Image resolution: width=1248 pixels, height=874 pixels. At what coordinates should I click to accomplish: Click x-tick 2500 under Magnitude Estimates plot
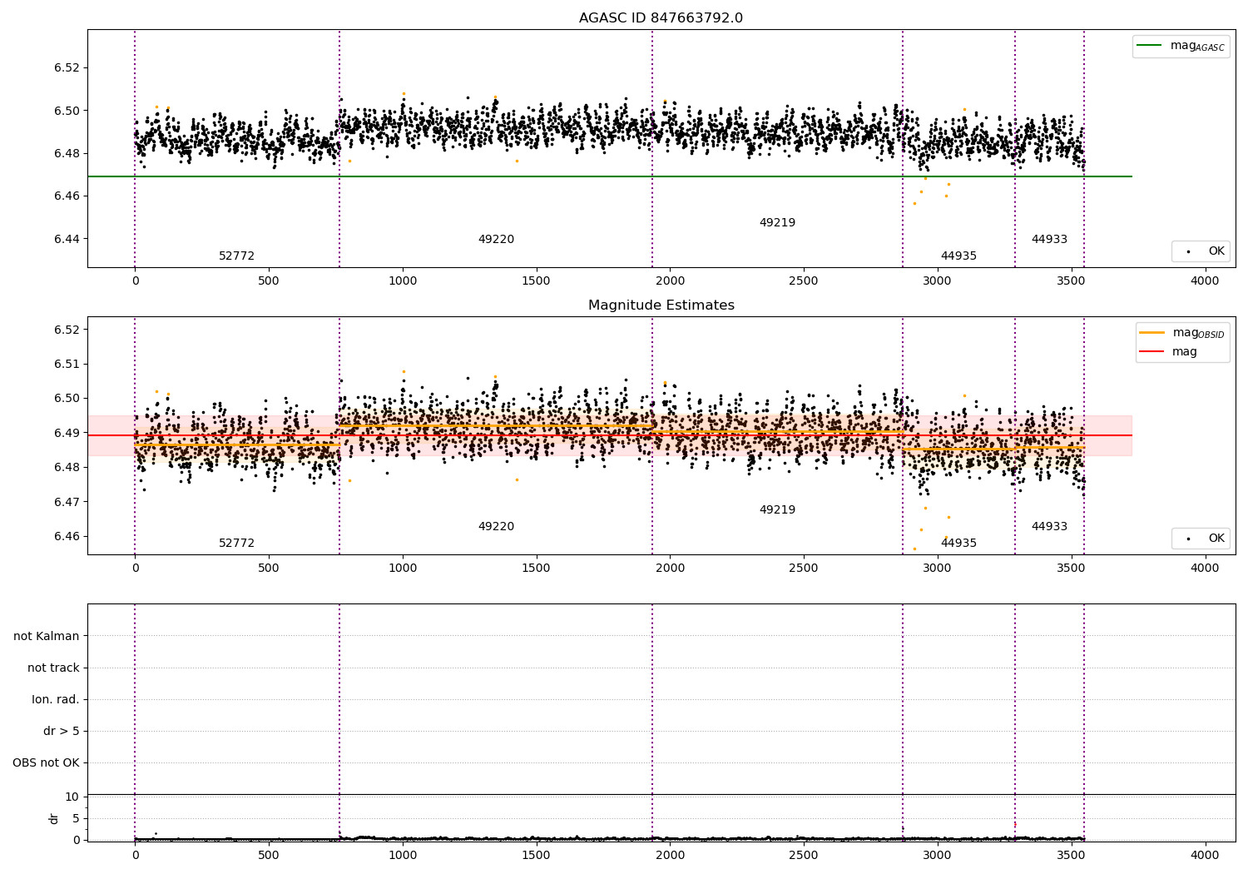click(804, 569)
